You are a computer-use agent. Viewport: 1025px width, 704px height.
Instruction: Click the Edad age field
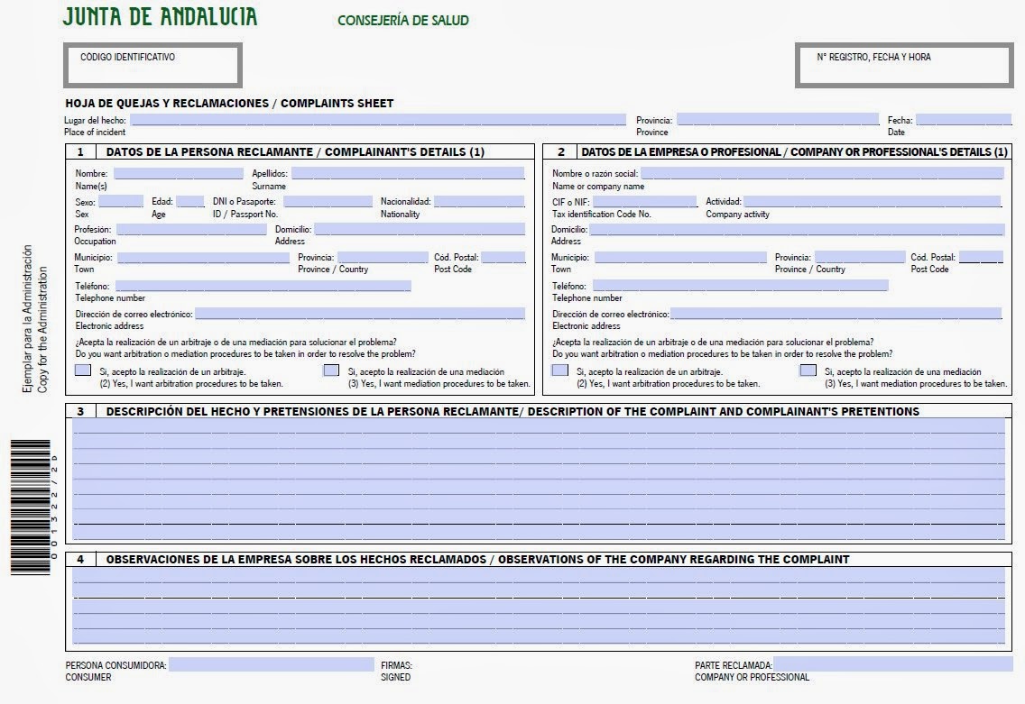190,201
